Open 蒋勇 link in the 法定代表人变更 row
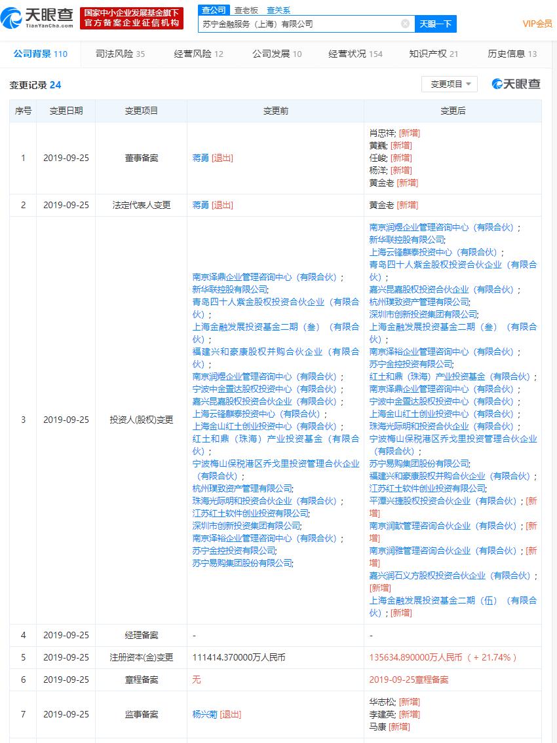Screen dimensions: 557x743 pyautogui.click(x=201, y=205)
